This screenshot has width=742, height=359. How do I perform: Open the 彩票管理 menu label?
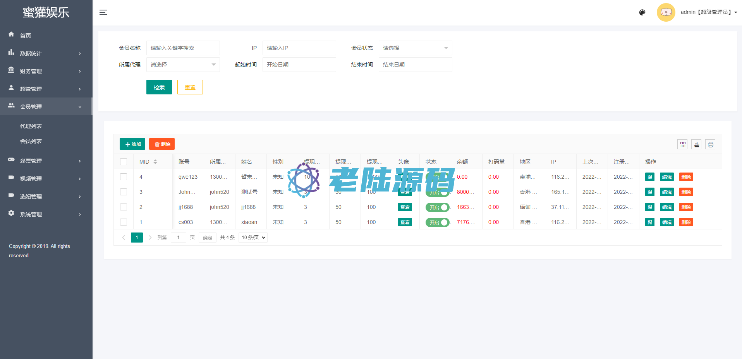[x=31, y=161]
